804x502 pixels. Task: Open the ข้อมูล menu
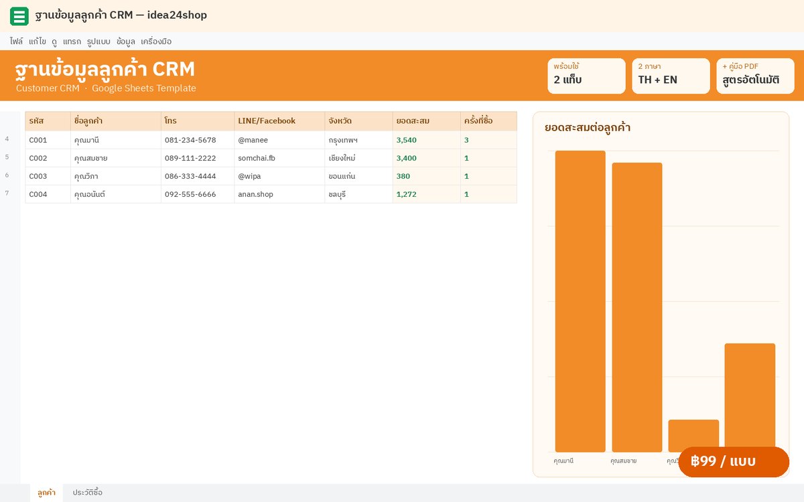(126, 41)
